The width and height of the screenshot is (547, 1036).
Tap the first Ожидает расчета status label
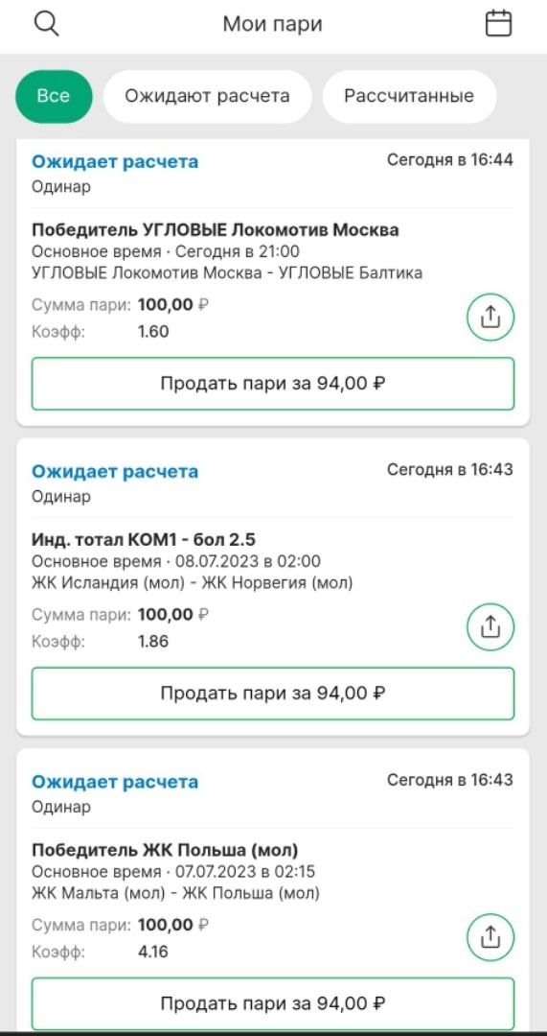[115, 161]
